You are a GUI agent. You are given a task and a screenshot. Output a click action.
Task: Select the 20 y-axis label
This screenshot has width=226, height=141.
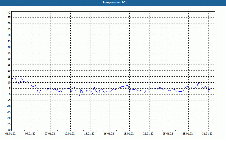[x=9, y=71]
